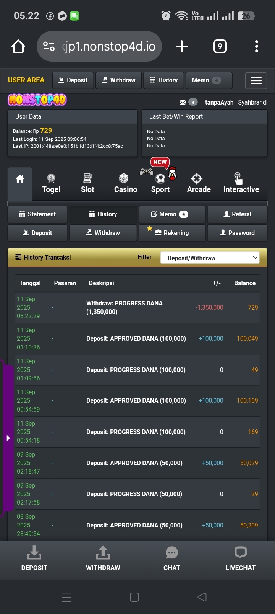Select the Casino dice icon

(124, 178)
